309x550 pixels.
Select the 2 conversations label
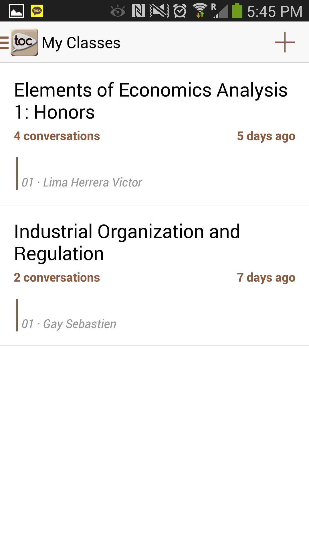[57, 278]
